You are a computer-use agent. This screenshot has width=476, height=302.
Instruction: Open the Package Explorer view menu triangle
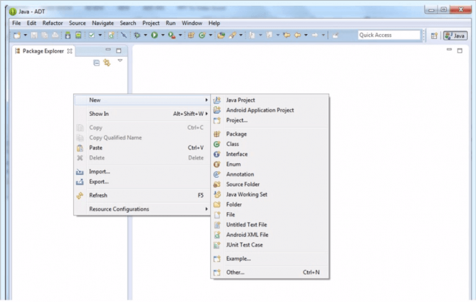(120, 61)
